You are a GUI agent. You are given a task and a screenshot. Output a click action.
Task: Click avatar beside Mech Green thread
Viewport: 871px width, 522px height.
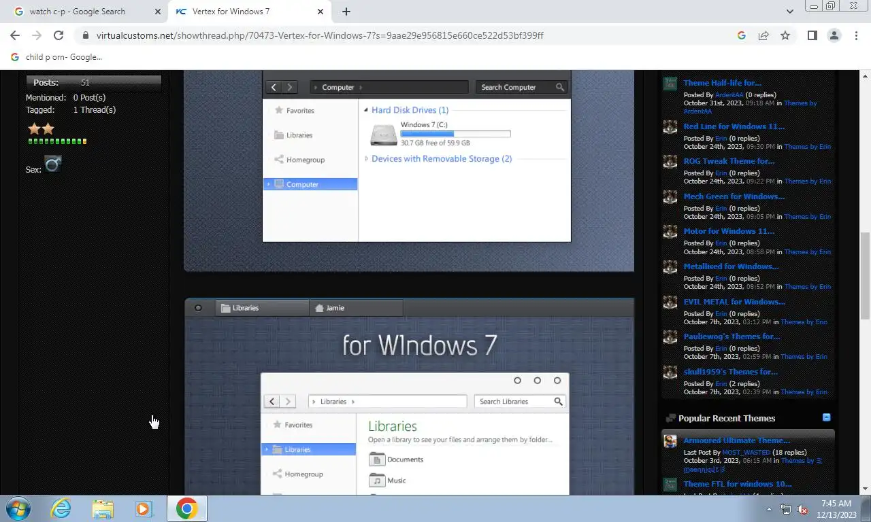670,197
